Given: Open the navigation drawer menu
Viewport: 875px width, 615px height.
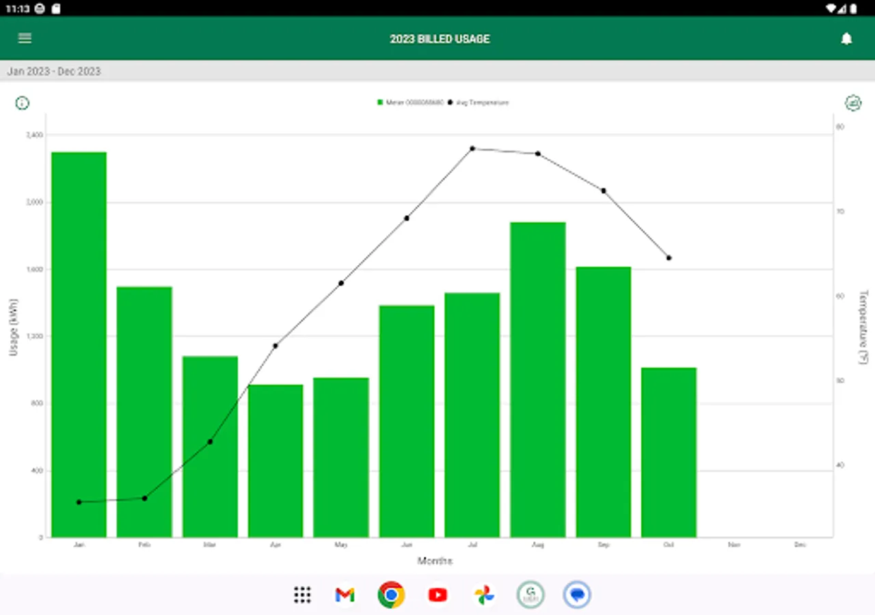Looking at the screenshot, I should (25, 38).
